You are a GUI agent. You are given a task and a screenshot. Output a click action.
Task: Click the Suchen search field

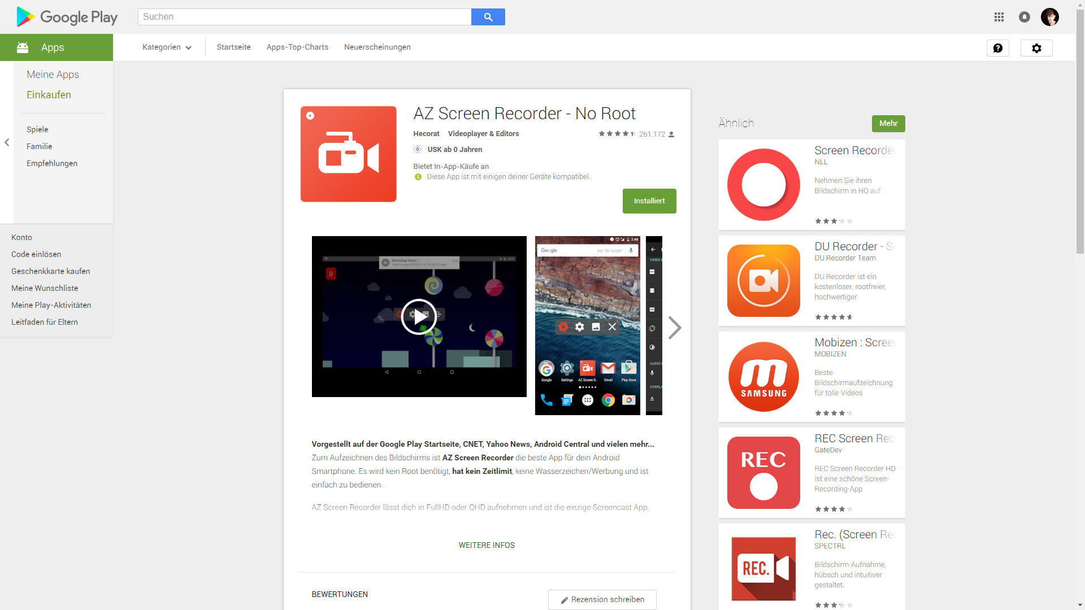304,17
